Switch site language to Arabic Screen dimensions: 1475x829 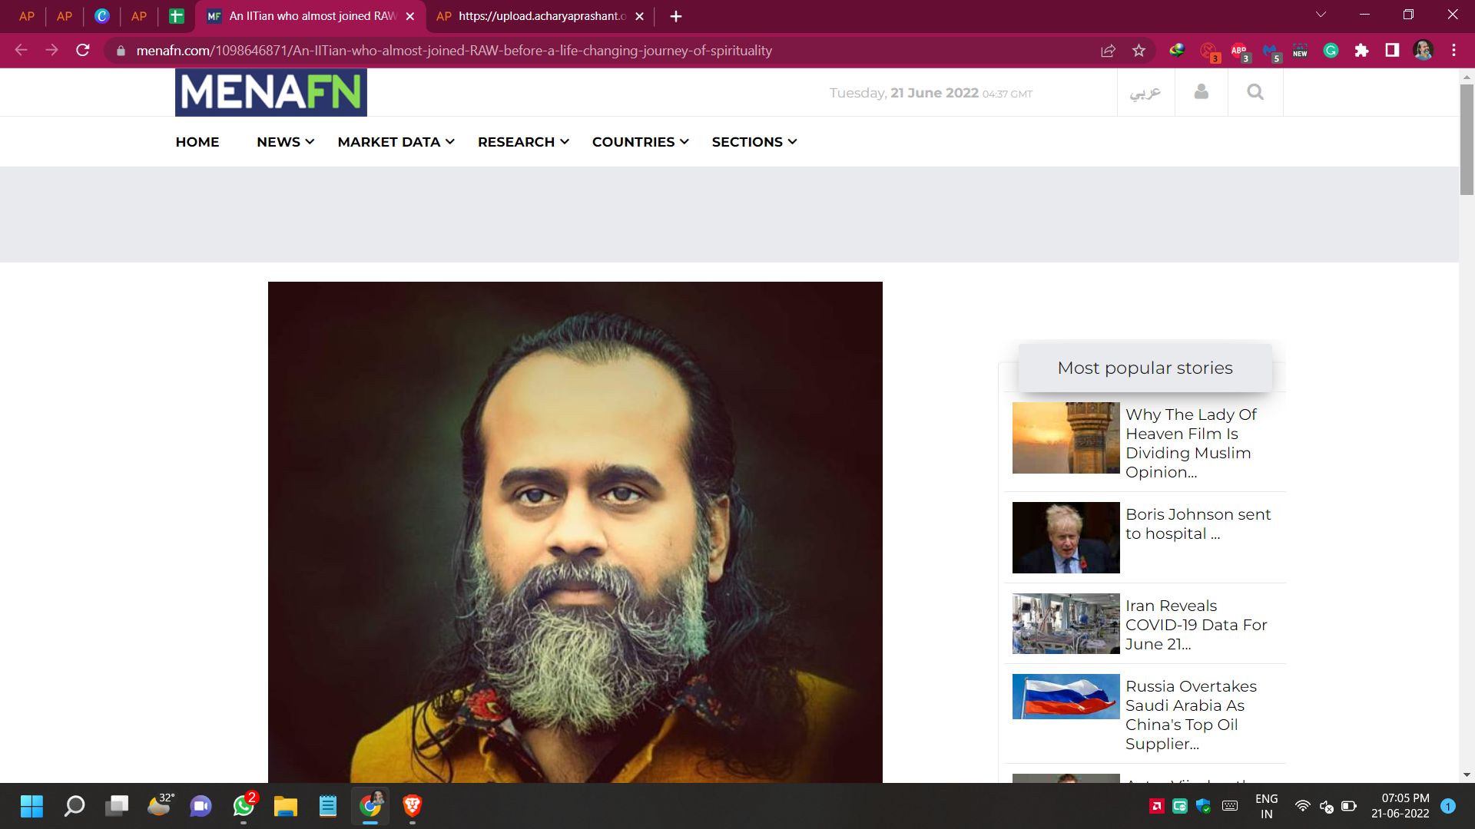click(1145, 93)
